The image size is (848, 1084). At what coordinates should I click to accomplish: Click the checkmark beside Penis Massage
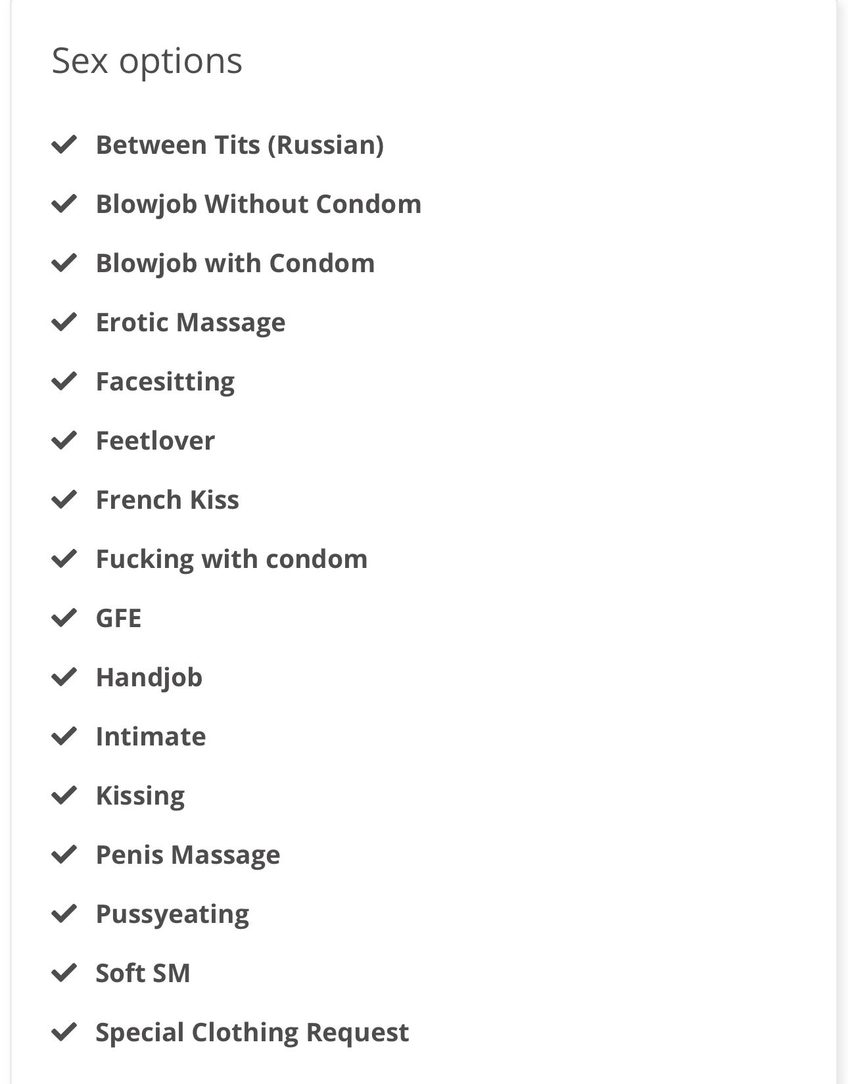(x=64, y=855)
